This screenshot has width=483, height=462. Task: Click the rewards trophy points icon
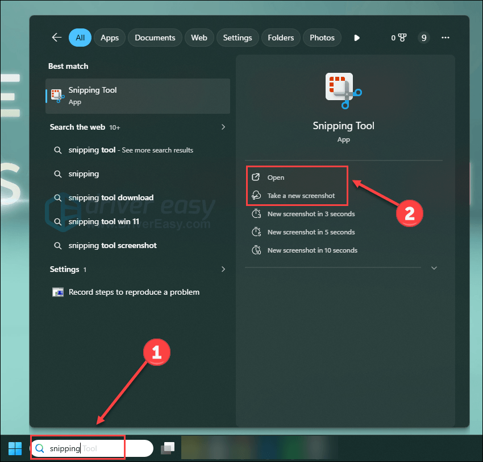pos(399,38)
